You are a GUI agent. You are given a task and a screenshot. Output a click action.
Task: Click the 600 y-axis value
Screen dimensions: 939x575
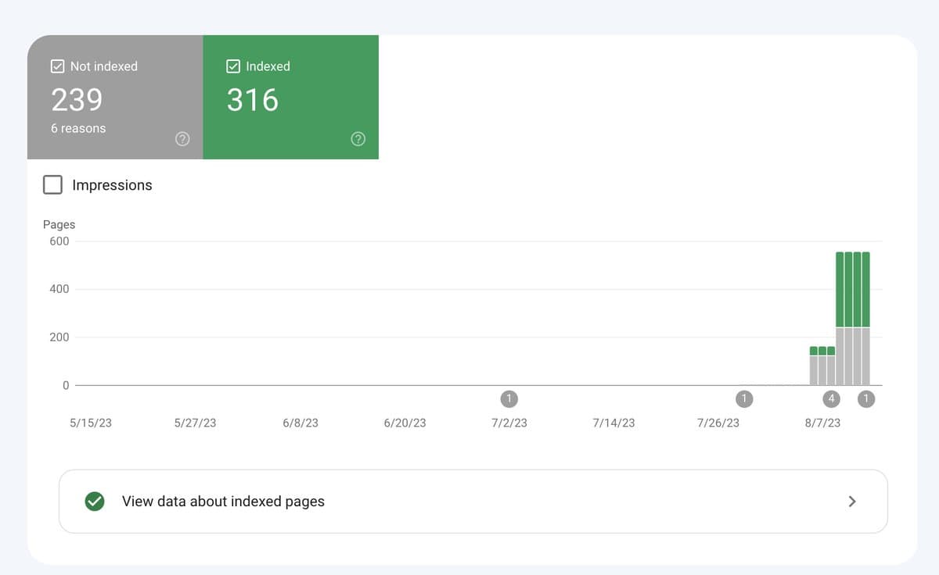click(59, 241)
